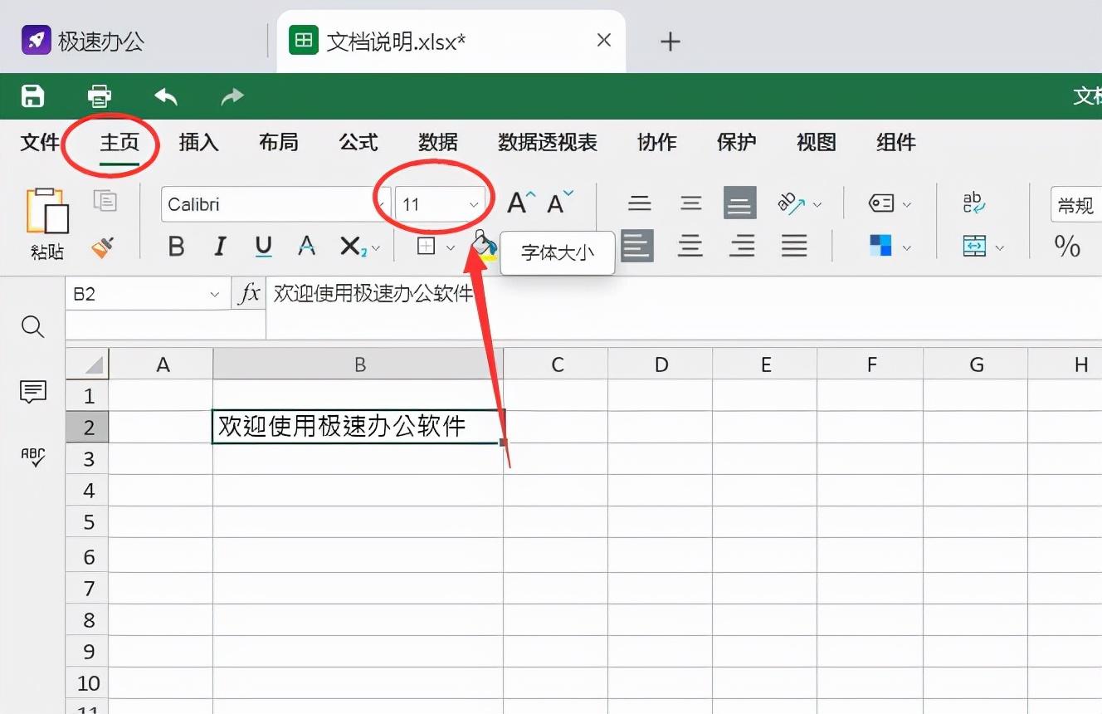Open the comments panel icon in the sidebar
The height and width of the screenshot is (714, 1102).
pyautogui.click(x=32, y=391)
